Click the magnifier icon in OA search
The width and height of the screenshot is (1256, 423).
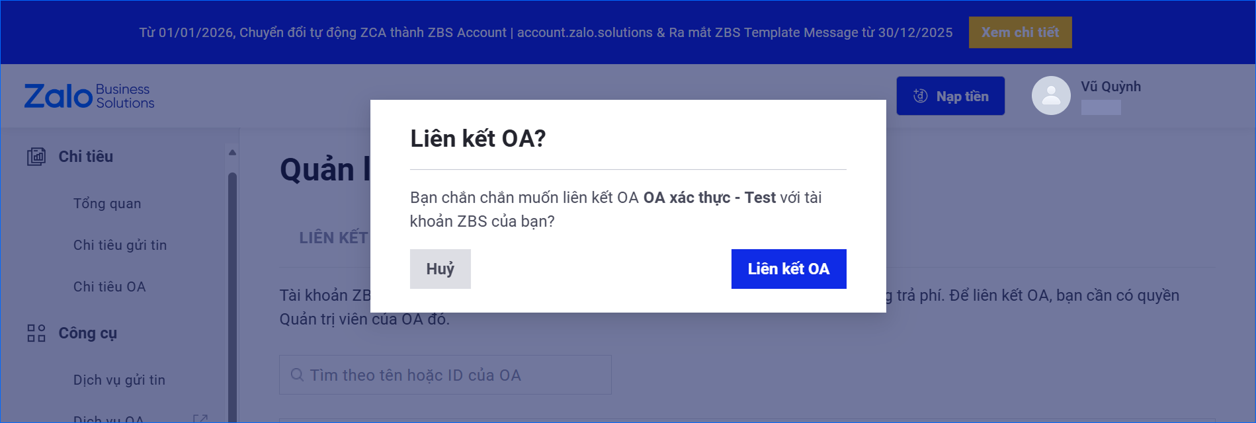[x=298, y=375]
